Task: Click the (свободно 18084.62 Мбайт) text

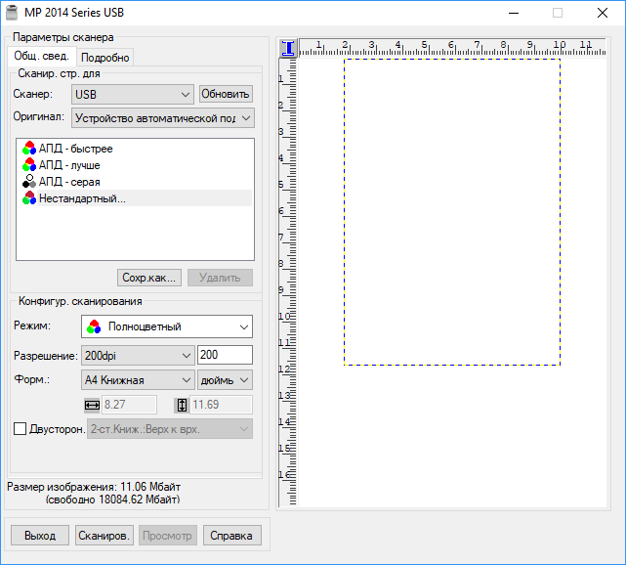Action: click(x=112, y=500)
